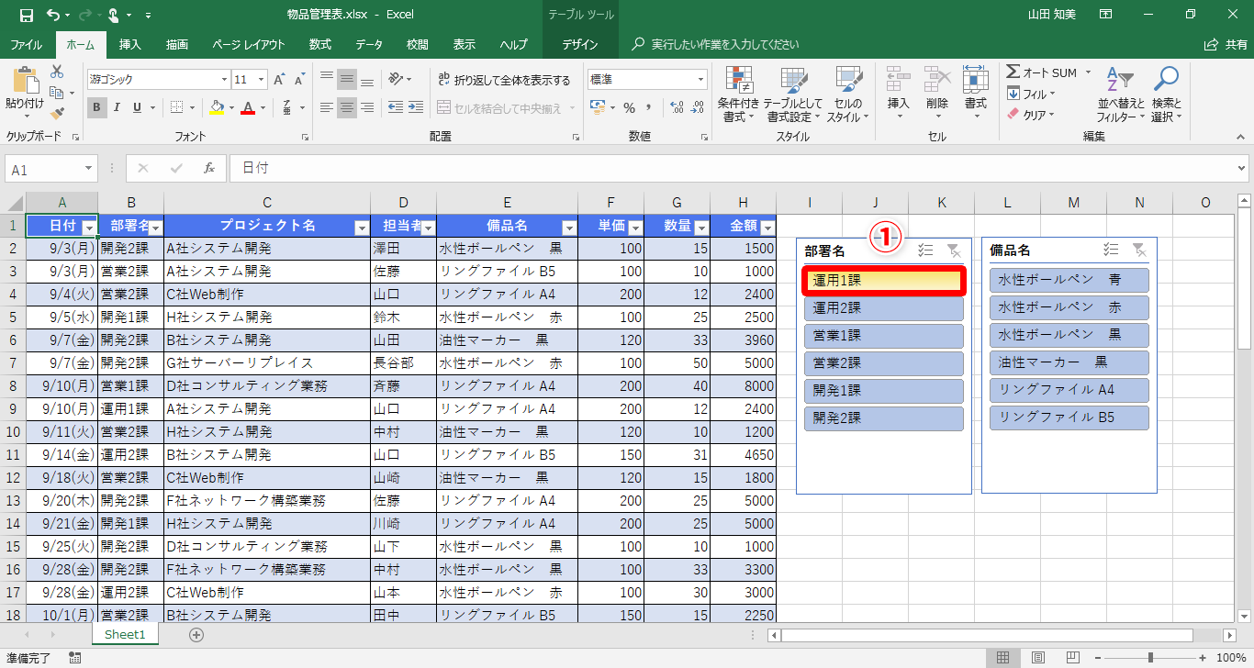Select 開発2課 in the 部署名 slicer
Screen dimensions: 1254x668
884,418
